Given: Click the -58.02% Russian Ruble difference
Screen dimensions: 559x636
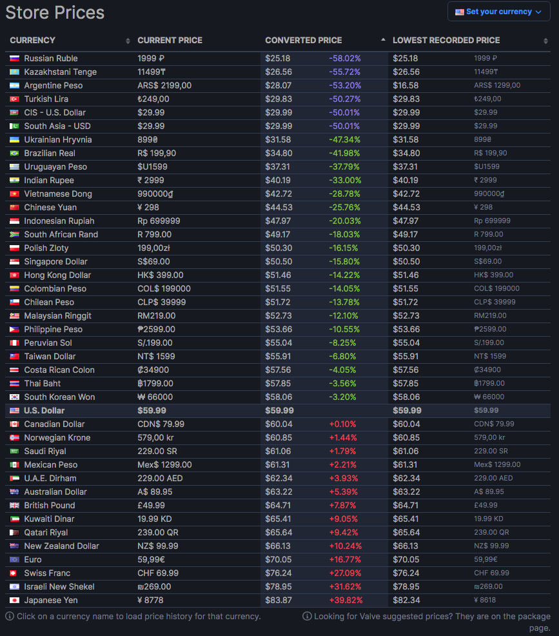Looking at the screenshot, I should [344, 59].
